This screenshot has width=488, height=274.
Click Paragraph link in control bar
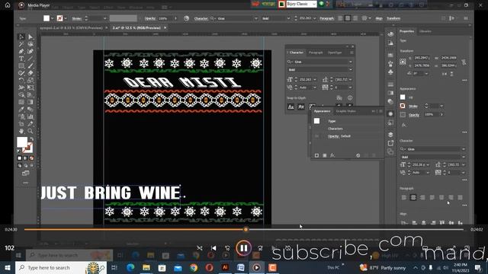tap(327, 18)
